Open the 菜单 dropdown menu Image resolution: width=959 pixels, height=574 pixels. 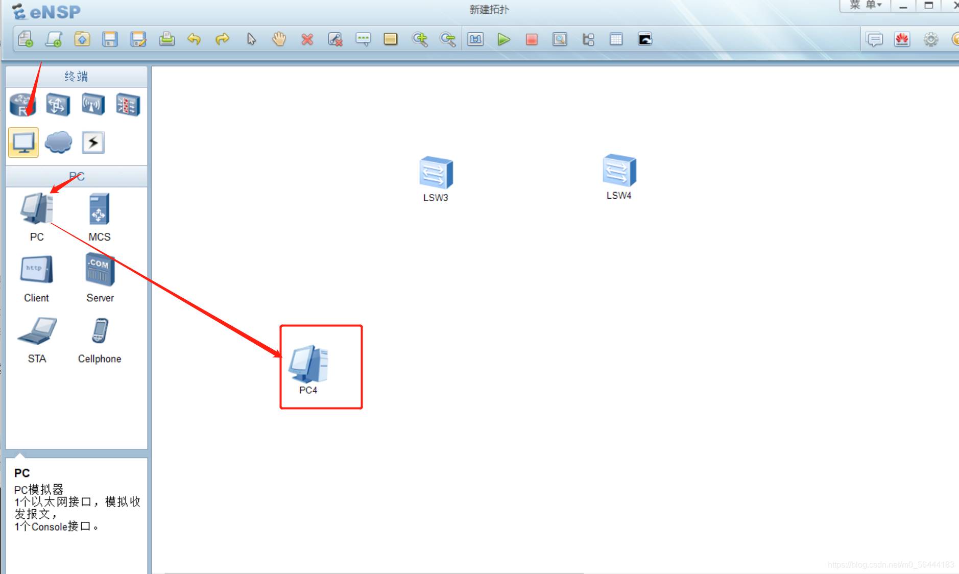(x=865, y=5)
